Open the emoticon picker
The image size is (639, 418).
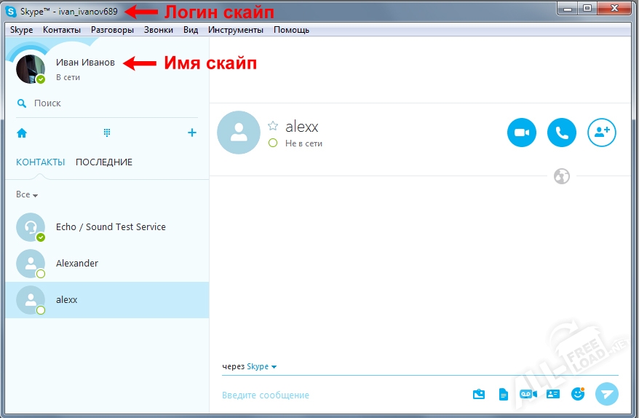pyautogui.click(x=578, y=394)
